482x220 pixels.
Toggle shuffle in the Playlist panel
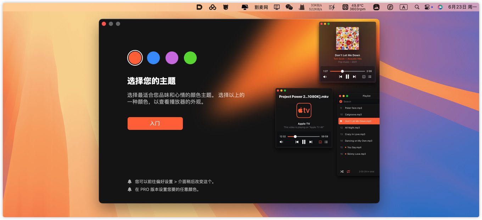[x=342, y=171]
